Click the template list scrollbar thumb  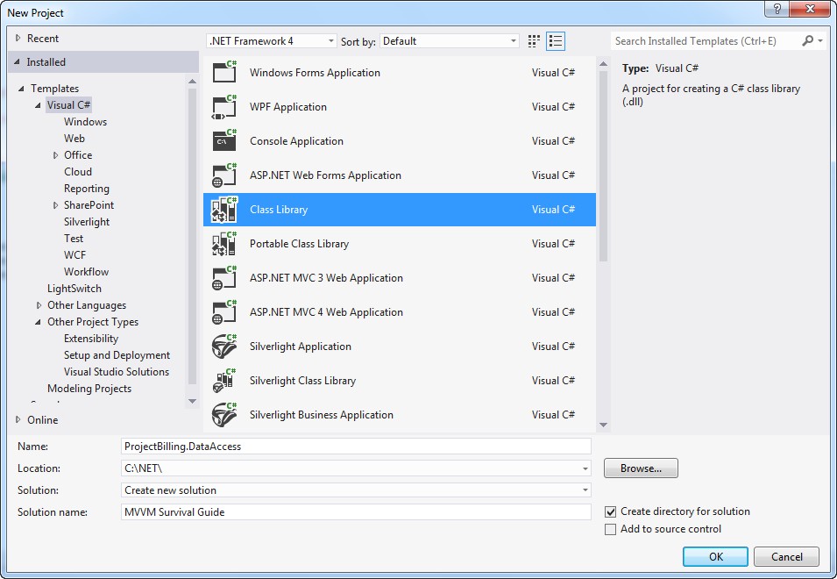[603, 166]
